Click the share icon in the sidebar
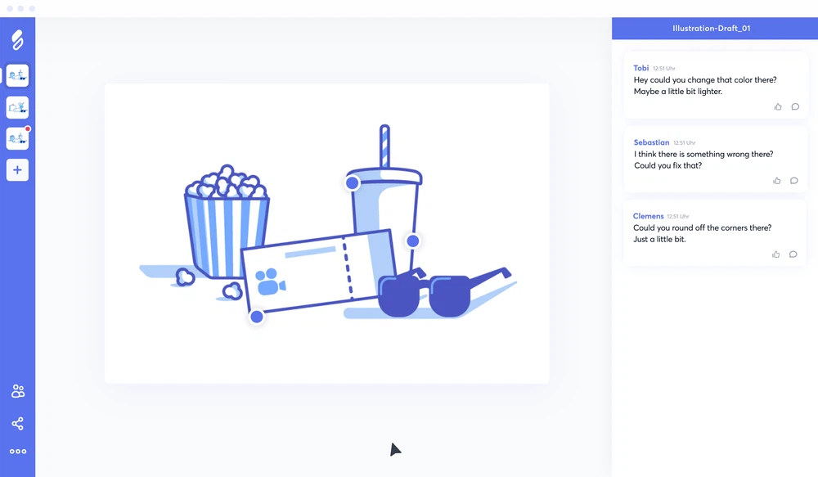Screen dimensions: 818x477 click(x=18, y=423)
